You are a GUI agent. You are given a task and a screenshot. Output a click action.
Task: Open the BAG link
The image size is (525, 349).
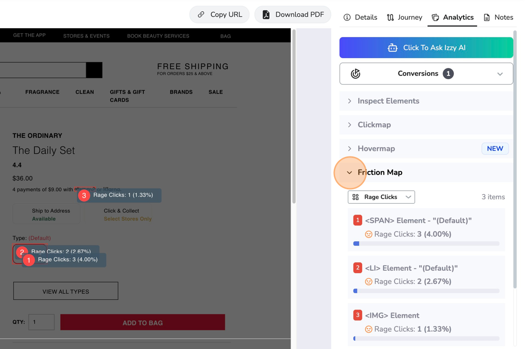(225, 36)
